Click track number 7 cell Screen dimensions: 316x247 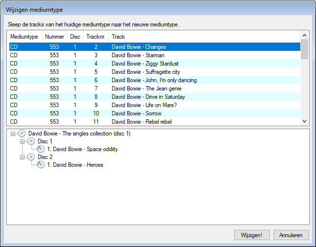(96, 89)
